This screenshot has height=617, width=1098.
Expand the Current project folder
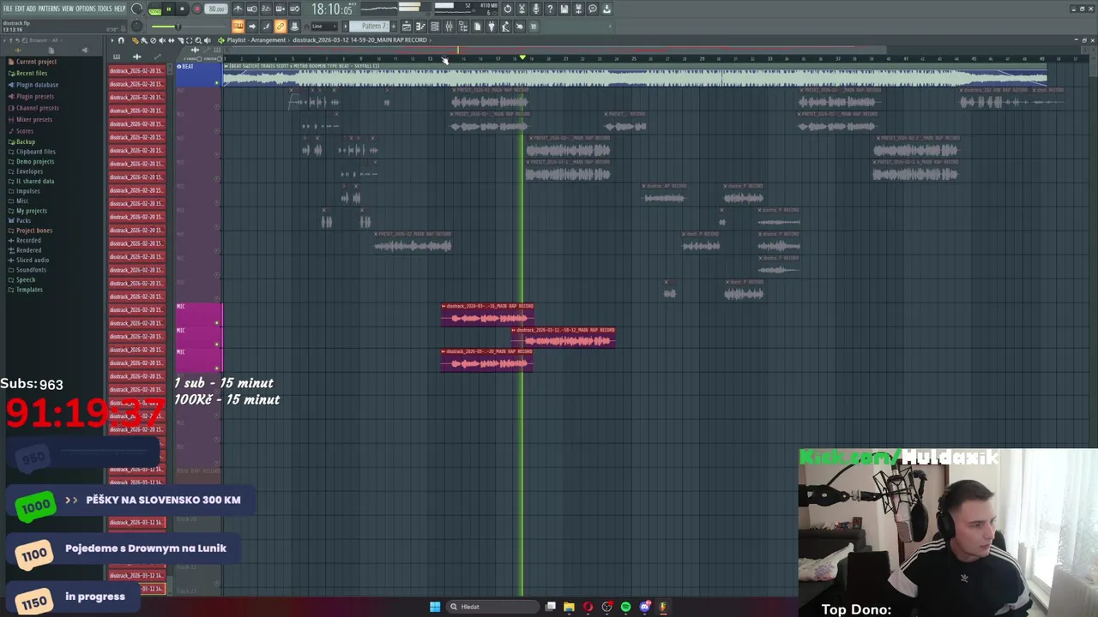[x=36, y=62]
